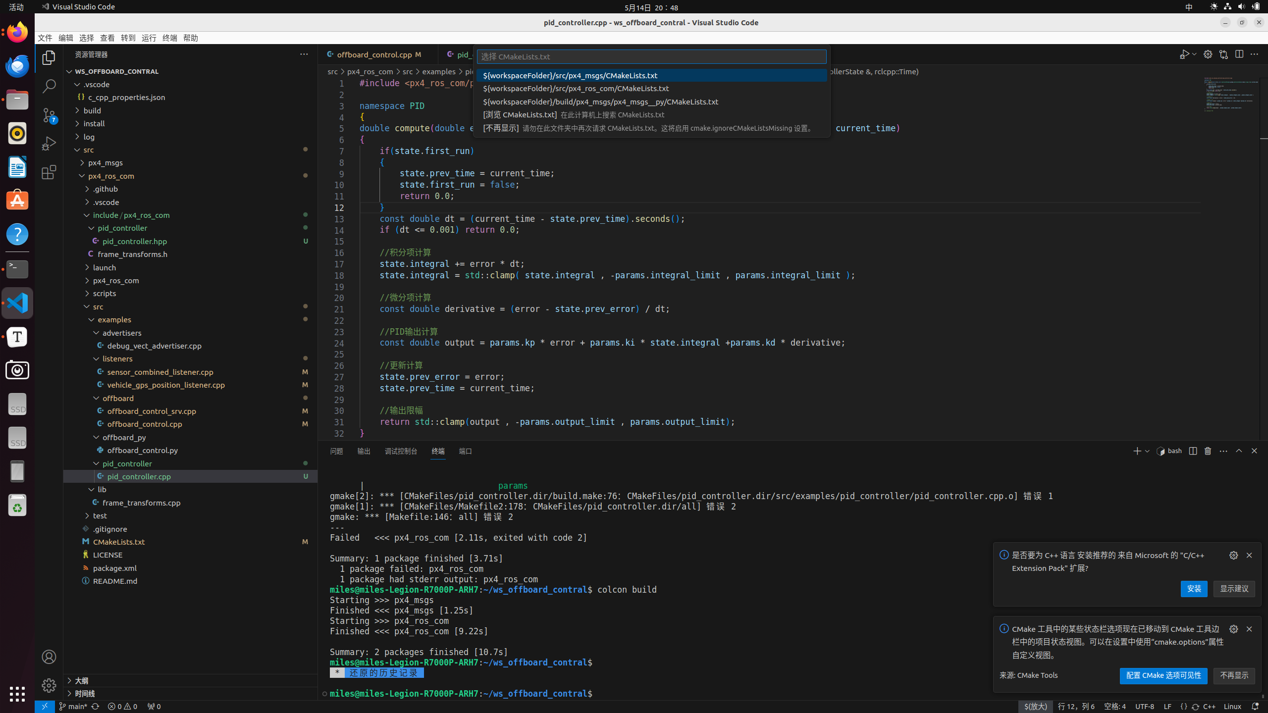Open Source Control view with 7 badge
The image size is (1268, 713).
49,115
